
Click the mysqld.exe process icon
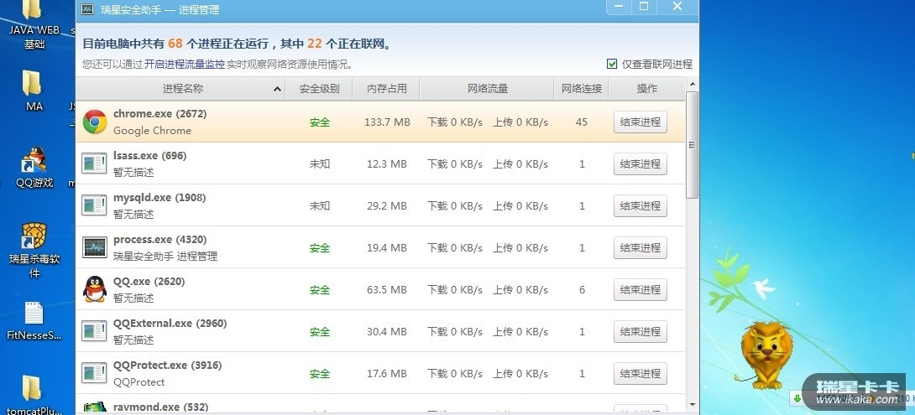click(94, 206)
